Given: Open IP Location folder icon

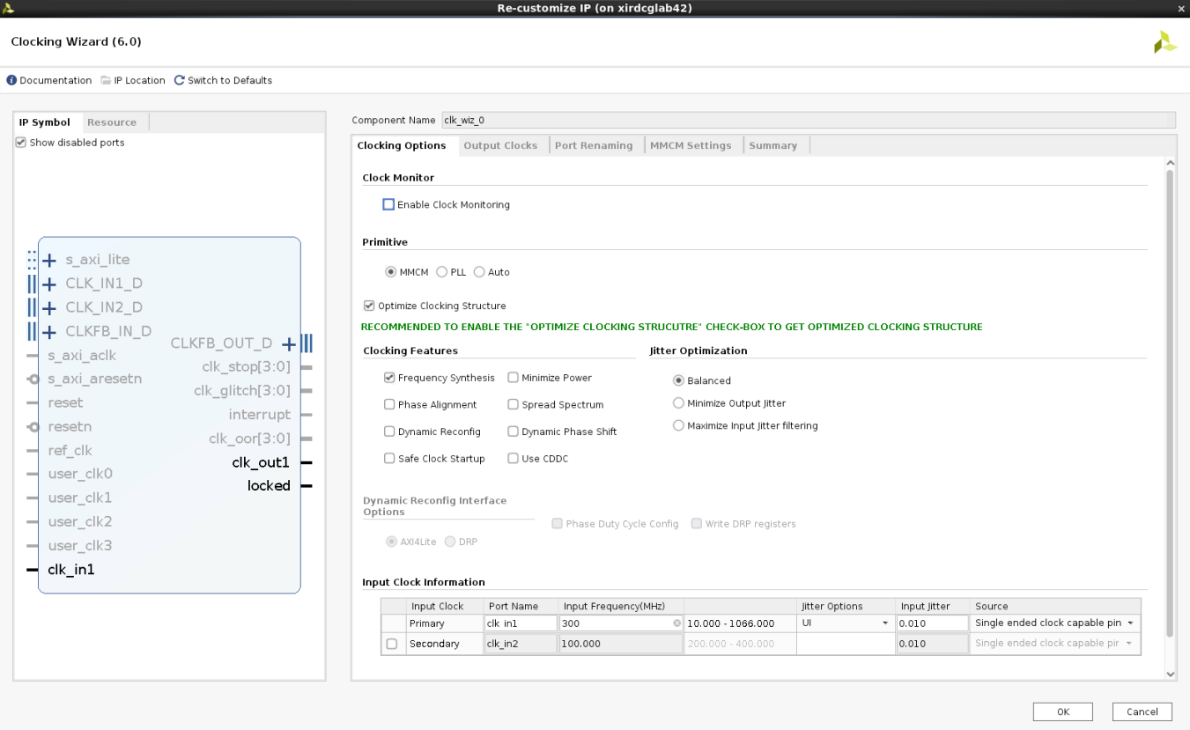Looking at the screenshot, I should pos(106,80).
